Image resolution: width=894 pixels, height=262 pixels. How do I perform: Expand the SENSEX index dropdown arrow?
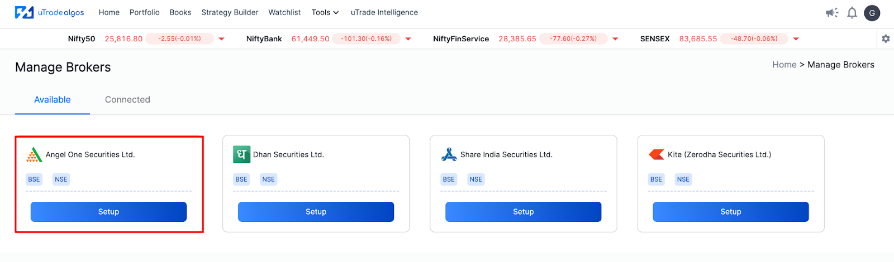click(796, 39)
